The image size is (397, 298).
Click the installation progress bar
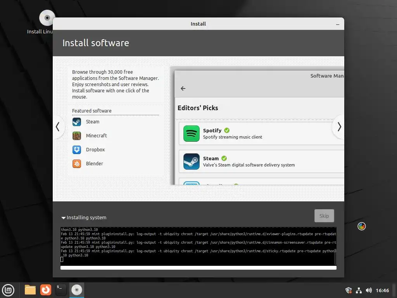click(198, 268)
